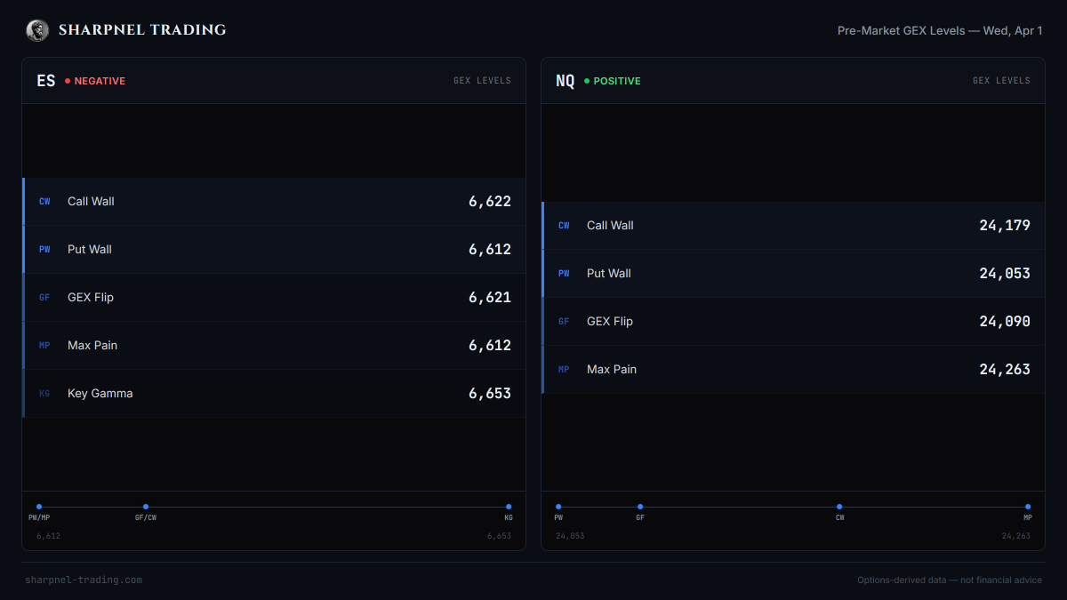The width and height of the screenshot is (1067, 600).
Task: Click the GF badge in ES panel list
Action: 44,298
